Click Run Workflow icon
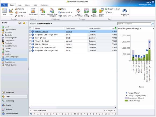 coord(79,11)
